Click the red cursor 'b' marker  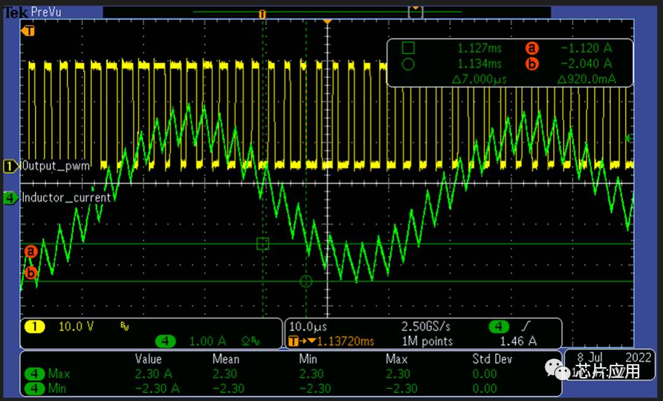tap(31, 273)
